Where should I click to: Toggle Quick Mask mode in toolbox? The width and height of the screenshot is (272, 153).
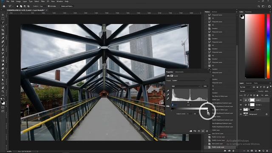(3, 108)
